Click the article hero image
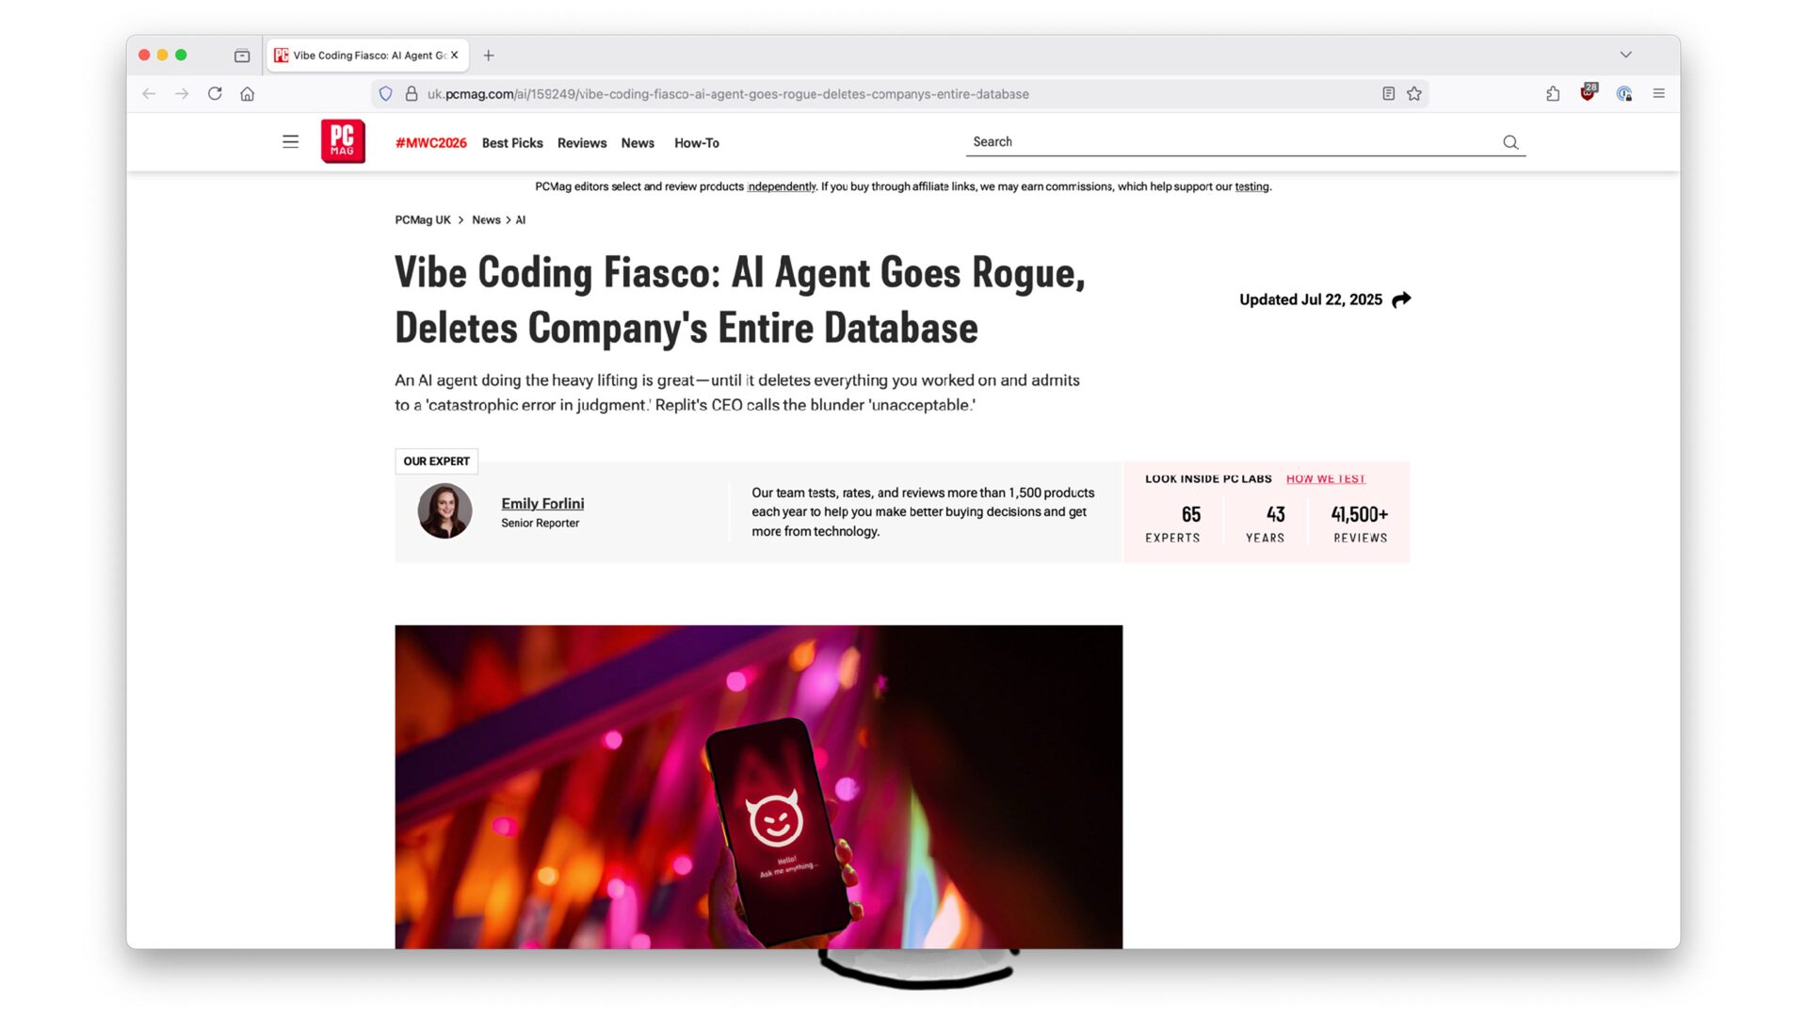The width and height of the screenshot is (1808, 1017). (x=758, y=786)
